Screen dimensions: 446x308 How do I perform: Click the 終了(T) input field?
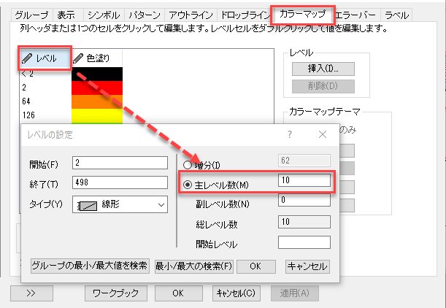point(120,182)
